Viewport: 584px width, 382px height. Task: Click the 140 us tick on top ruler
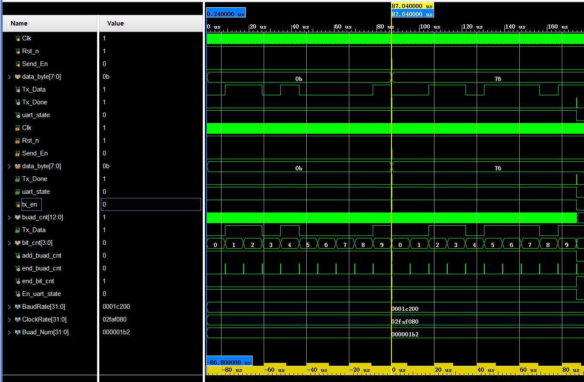click(x=516, y=26)
